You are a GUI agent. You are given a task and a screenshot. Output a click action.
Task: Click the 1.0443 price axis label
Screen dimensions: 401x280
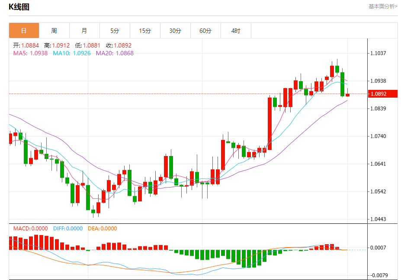point(378,219)
